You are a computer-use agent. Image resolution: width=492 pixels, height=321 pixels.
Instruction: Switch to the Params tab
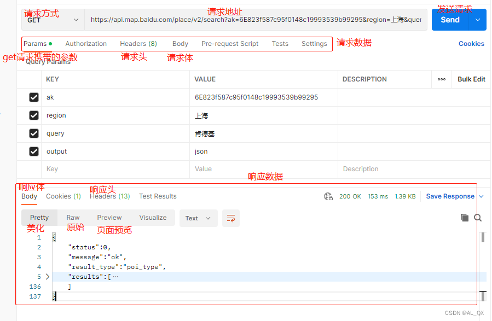38,44
